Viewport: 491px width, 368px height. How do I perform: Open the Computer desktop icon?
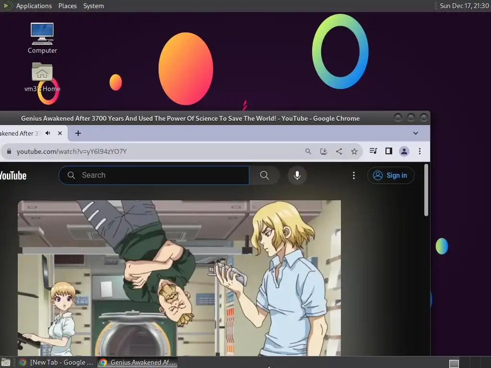click(42, 38)
